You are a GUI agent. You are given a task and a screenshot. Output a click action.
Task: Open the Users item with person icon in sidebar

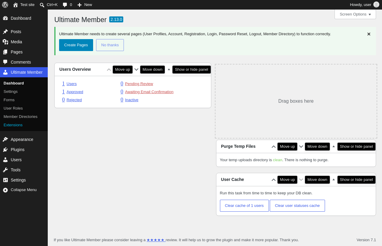pos(24,160)
